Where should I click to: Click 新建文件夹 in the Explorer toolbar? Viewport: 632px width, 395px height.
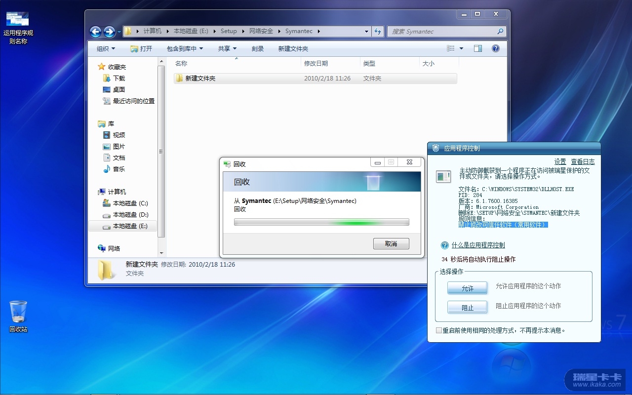(x=293, y=48)
